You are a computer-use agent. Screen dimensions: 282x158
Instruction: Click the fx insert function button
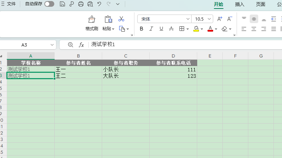tap(81, 45)
